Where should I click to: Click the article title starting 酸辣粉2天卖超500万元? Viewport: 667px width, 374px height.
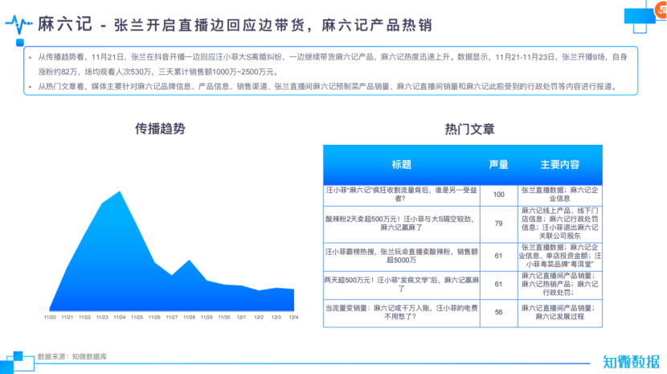pos(402,224)
